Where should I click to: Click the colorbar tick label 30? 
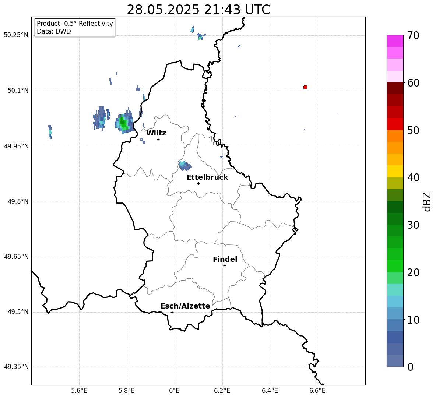click(413, 225)
